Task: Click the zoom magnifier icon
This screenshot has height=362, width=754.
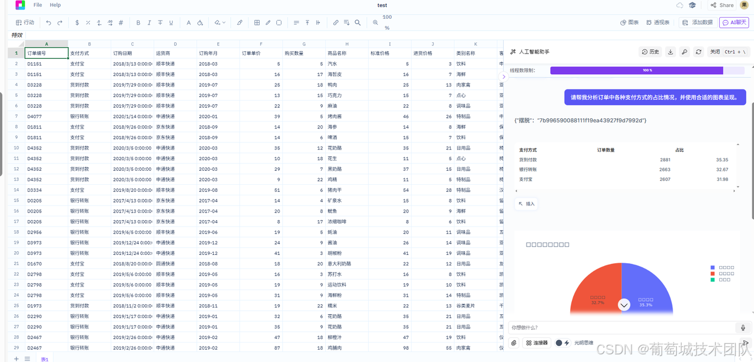Action: click(375, 22)
